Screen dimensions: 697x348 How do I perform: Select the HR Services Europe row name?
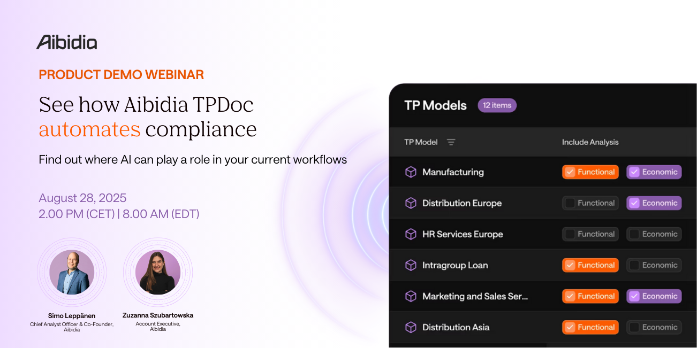pyautogui.click(x=463, y=234)
